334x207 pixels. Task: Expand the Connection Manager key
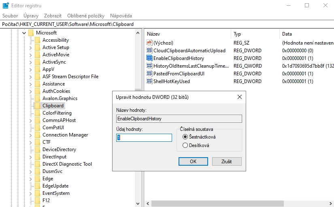[30, 135]
